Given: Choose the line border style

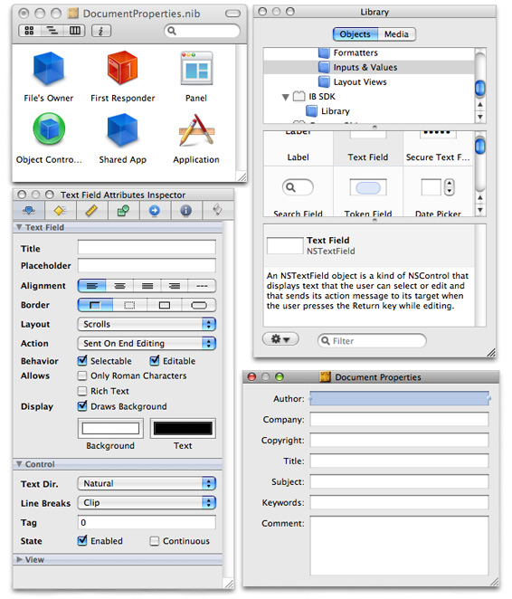Looking at the screenshot, I should (x=164, y=305).
